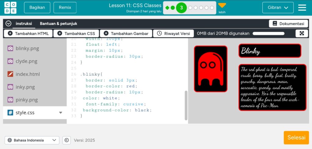Viewport: 312px width, 149px height.
Task: Open the hamburger main menu
Action: click(x=302, y=8)
